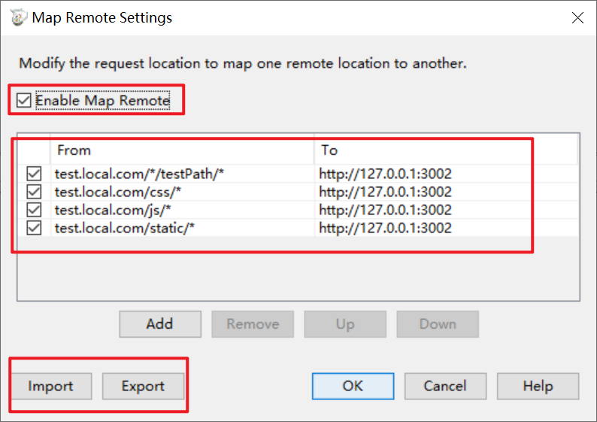Image resolution: width=597 pixels, height=422 pixels.
Task: Open Help for Map Remote
Action: (538, 386)
